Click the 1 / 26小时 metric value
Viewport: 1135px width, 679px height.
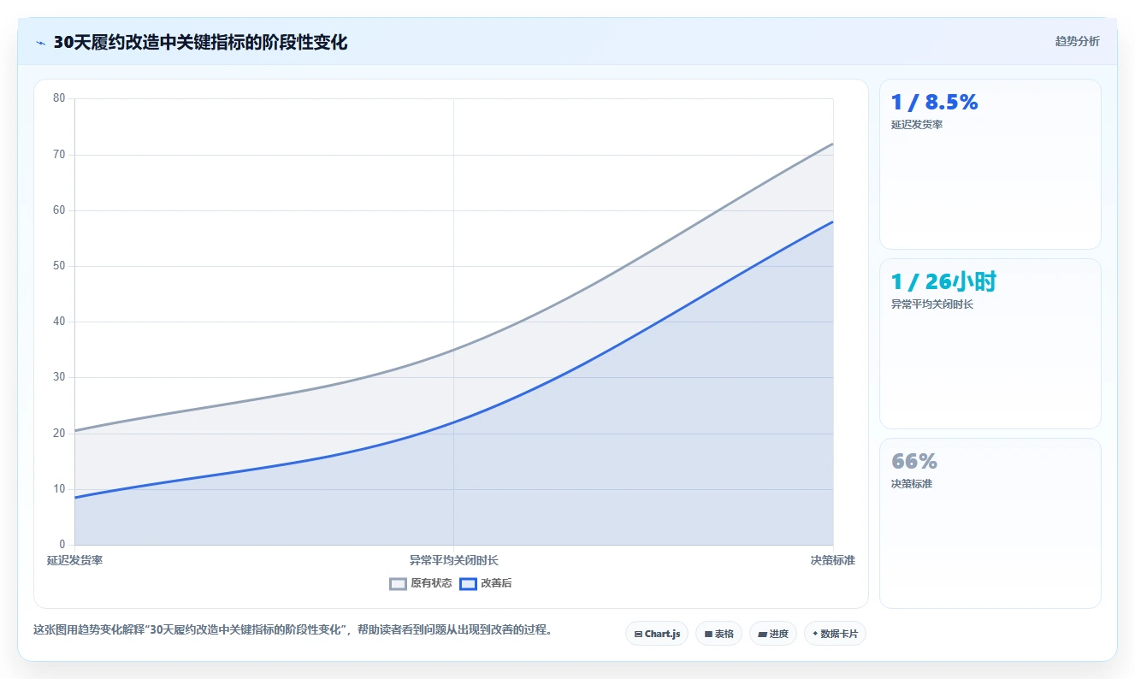coord(943,281)
